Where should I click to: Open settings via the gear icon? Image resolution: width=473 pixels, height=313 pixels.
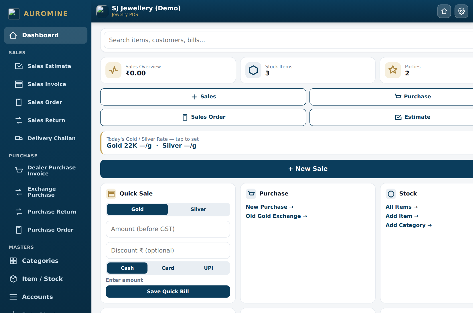click(461, 11)
